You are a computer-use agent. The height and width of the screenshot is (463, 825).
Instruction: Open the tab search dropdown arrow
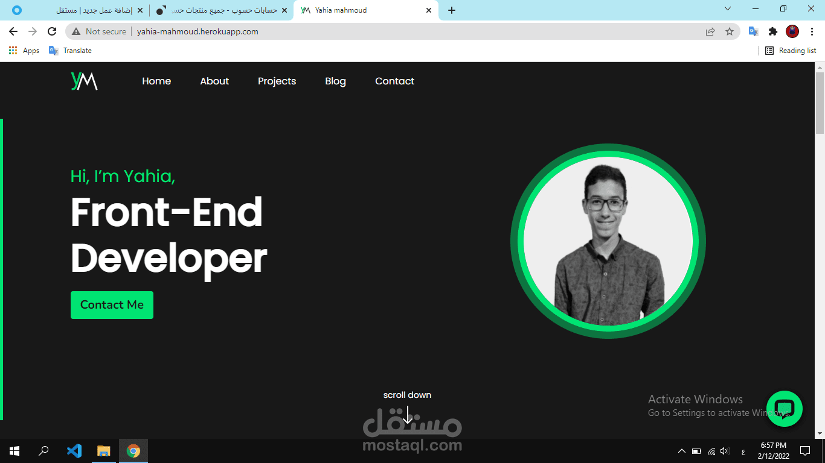coord(728,9)
